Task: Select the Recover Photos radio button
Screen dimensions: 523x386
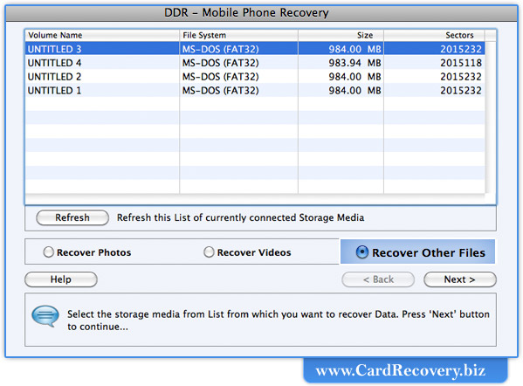Action: [48, 252]
